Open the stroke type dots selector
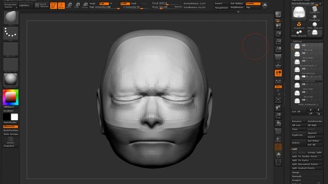The width and height of the screenshot is (328, 184). click(11, 33)
